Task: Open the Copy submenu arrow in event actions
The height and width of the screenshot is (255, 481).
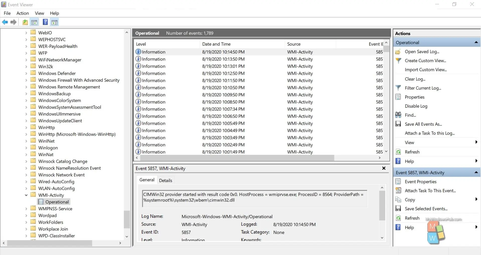Action: point(476,199)
